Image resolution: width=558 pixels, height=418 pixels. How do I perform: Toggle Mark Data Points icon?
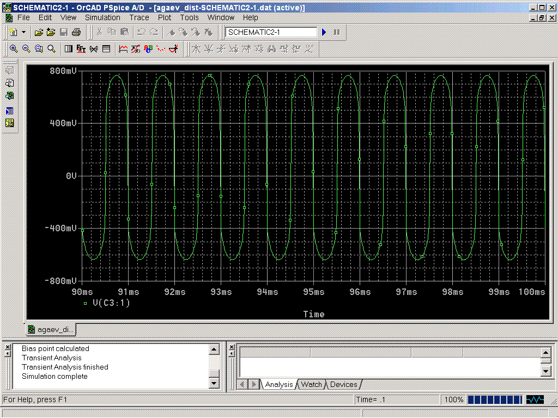click(161, 49)
